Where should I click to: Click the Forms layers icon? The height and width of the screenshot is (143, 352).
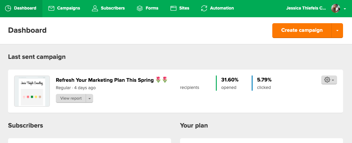click(x=140, y=8)
